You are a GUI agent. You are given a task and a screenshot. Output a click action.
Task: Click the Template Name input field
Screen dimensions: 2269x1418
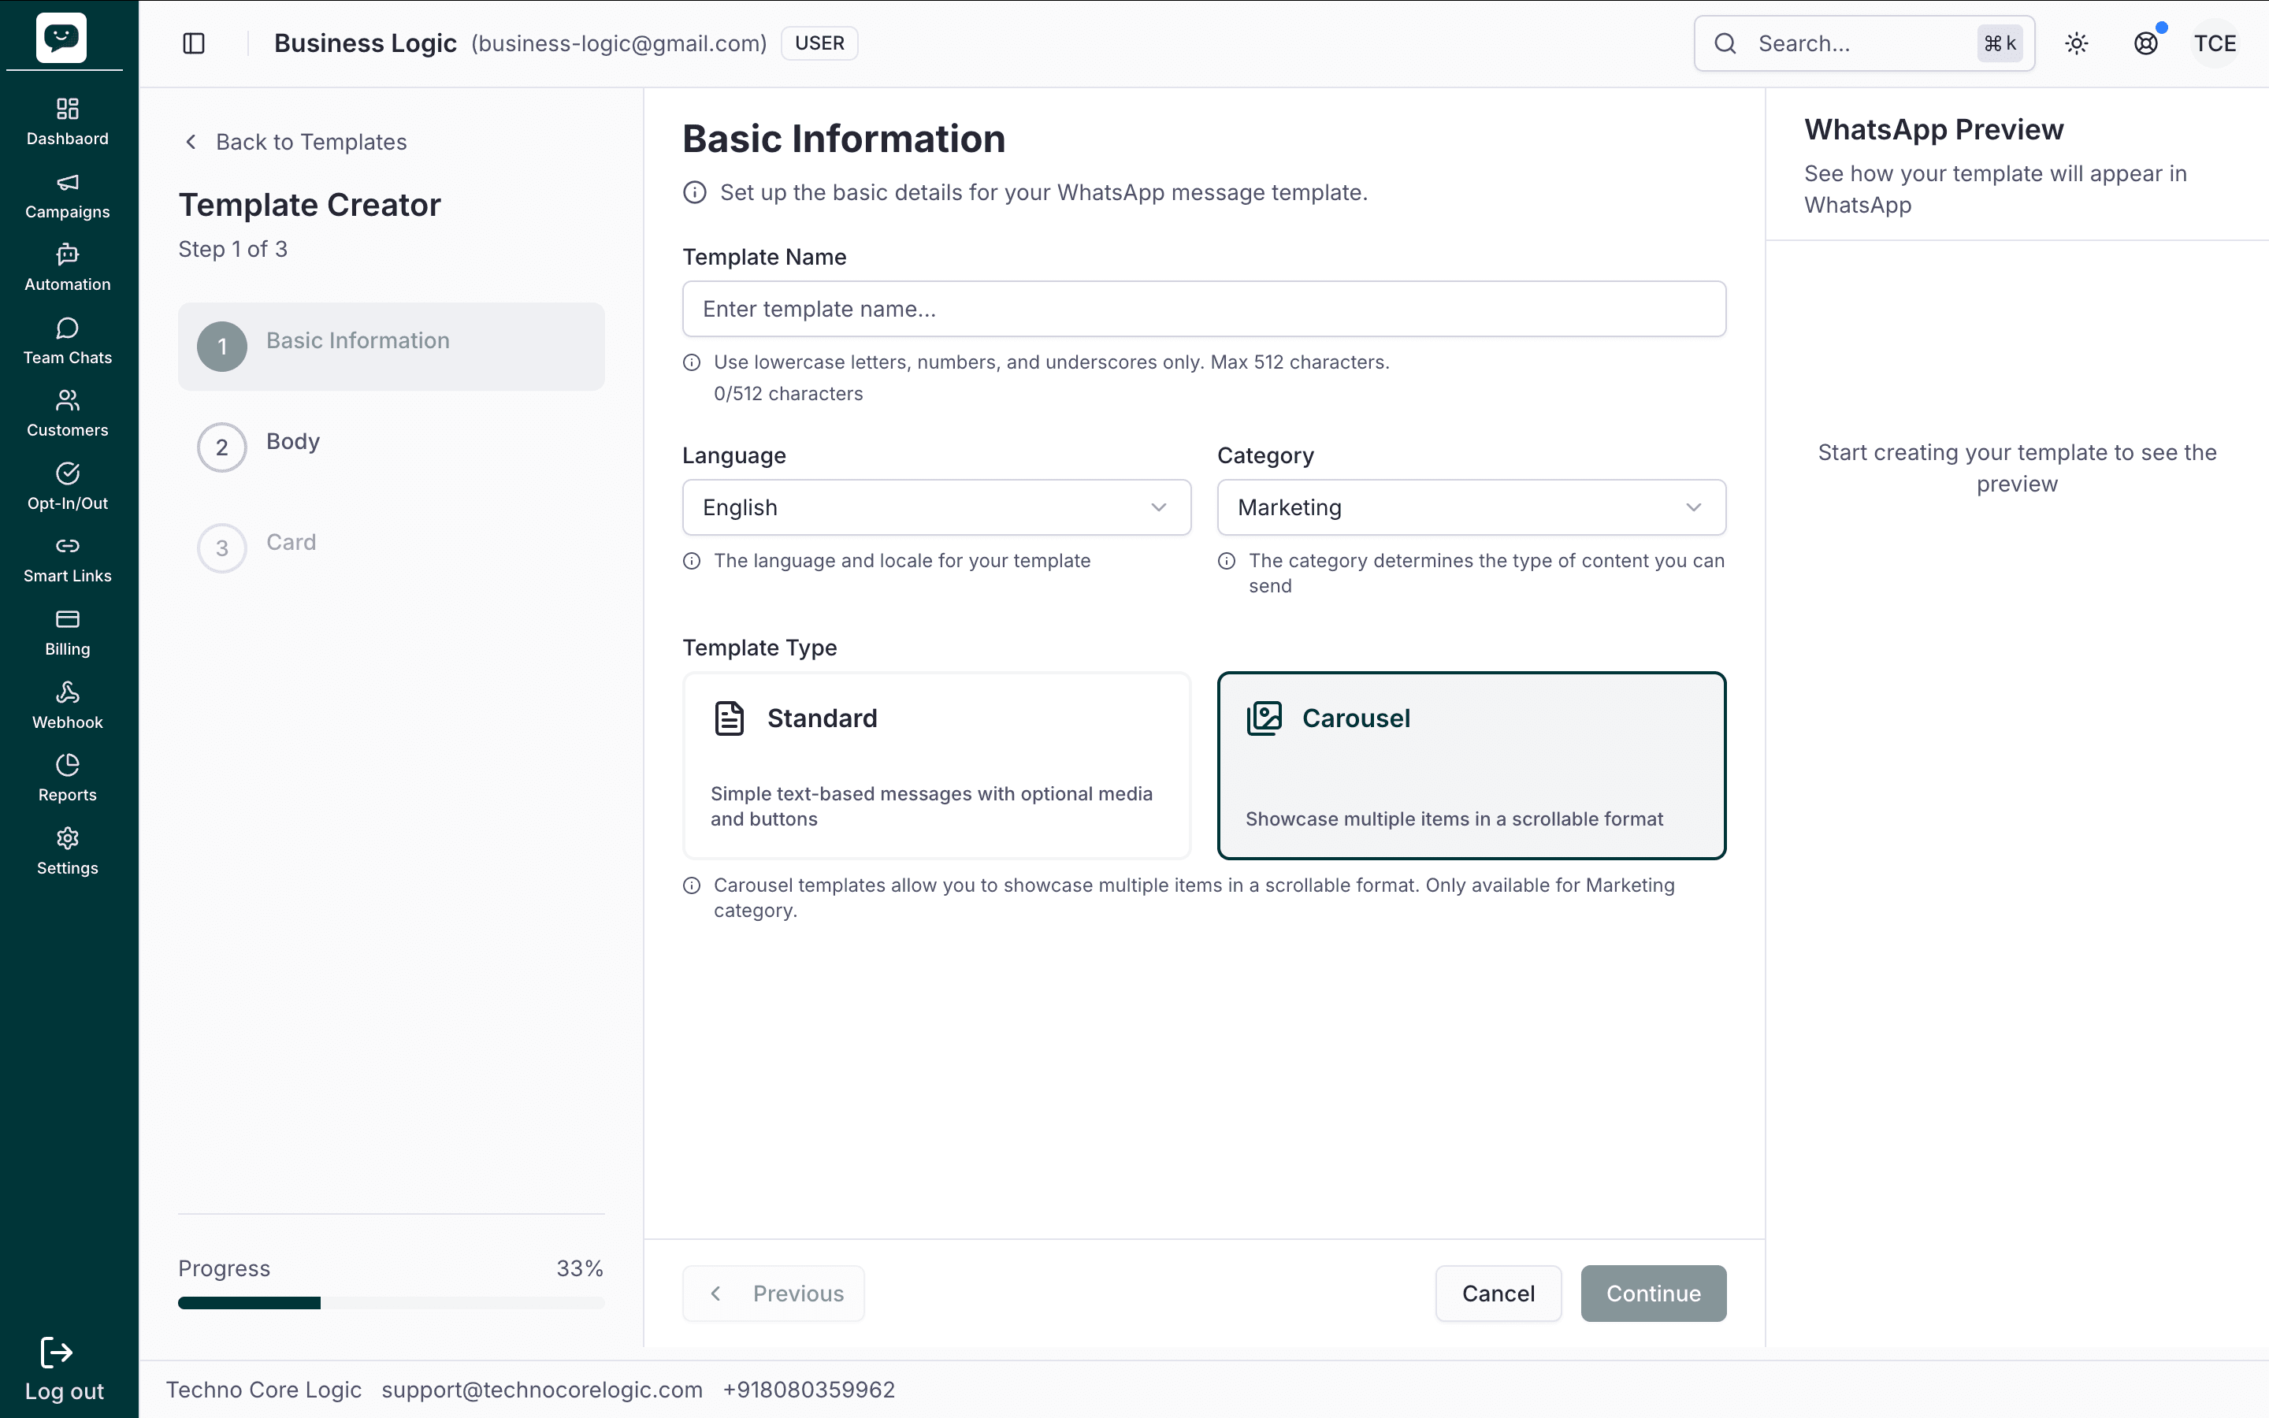(1204, 309)
